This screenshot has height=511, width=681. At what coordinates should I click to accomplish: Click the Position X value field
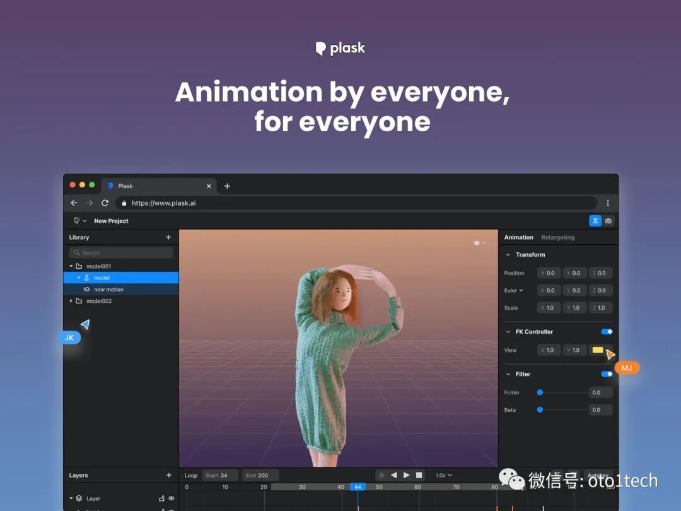549,273
